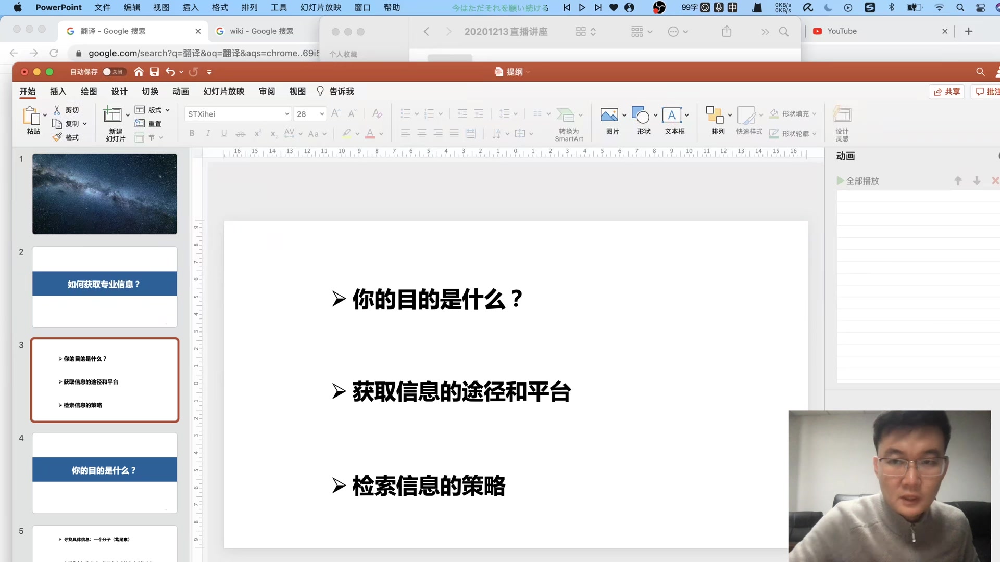This screenshot has height=562, width=1000.
Task: Expand the numbered list style dropdown
Action: (441, 114)
